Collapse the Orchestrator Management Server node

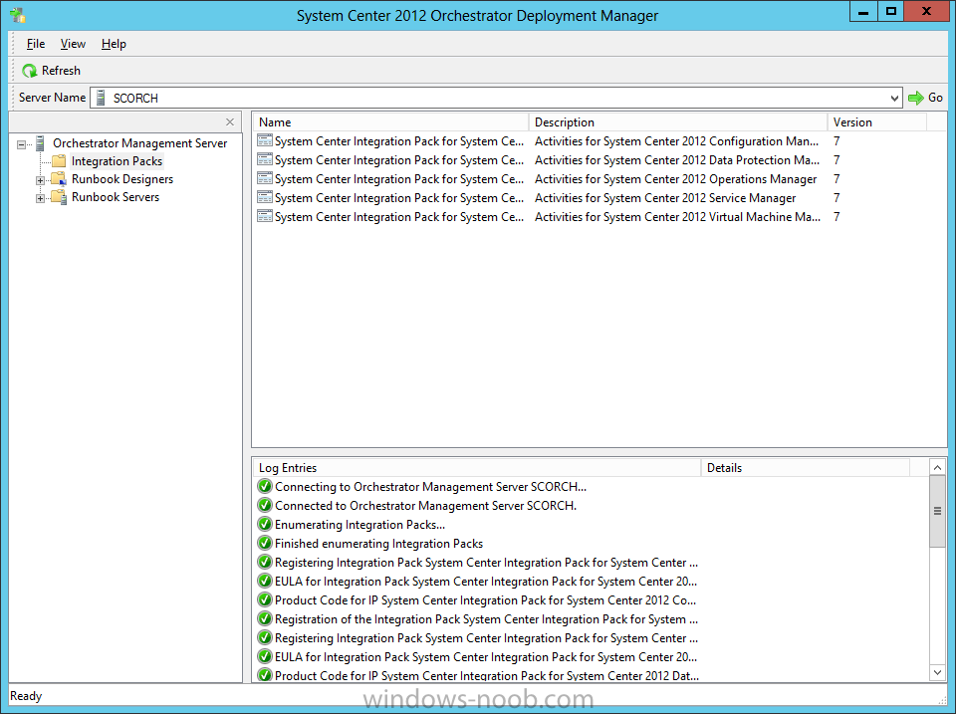point(22,144)
